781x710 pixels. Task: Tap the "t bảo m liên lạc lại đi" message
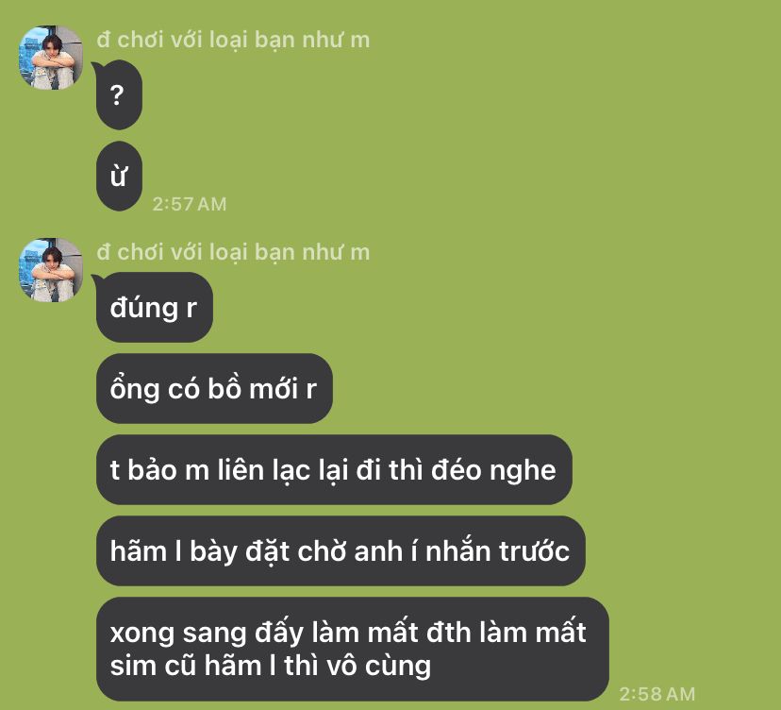[x=334, y=469]
